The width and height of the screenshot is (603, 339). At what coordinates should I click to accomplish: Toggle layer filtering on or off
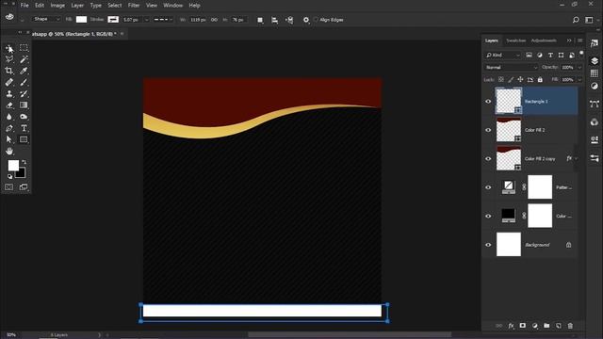point(581,54)
